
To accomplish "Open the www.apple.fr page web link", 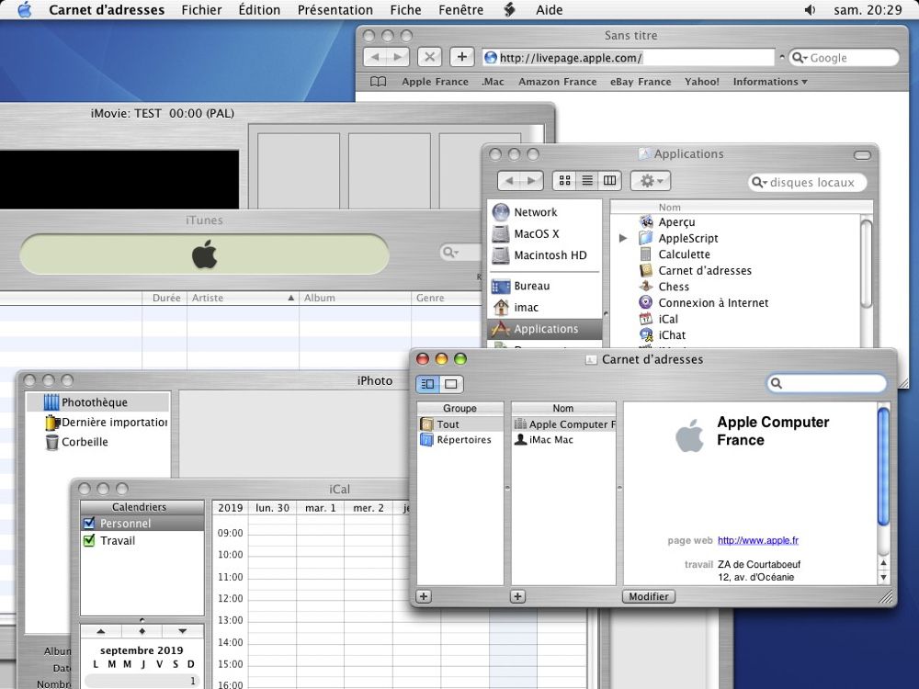I will click(x=758, y=540).
